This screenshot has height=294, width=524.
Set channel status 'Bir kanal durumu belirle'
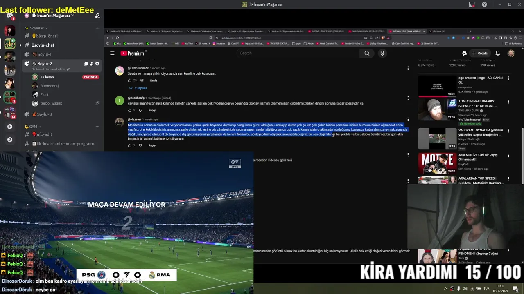point(50,69)
